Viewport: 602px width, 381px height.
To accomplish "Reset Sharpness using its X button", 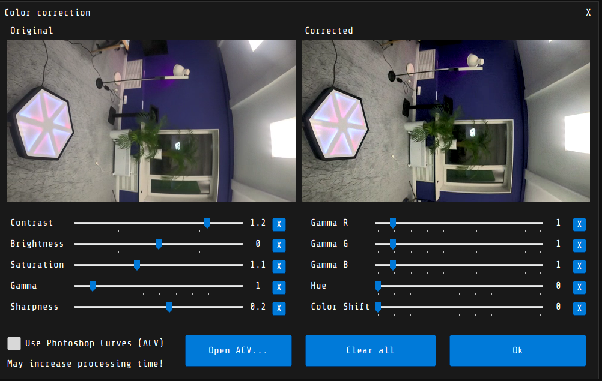I will pyautogui.click(x=279, y=308).
